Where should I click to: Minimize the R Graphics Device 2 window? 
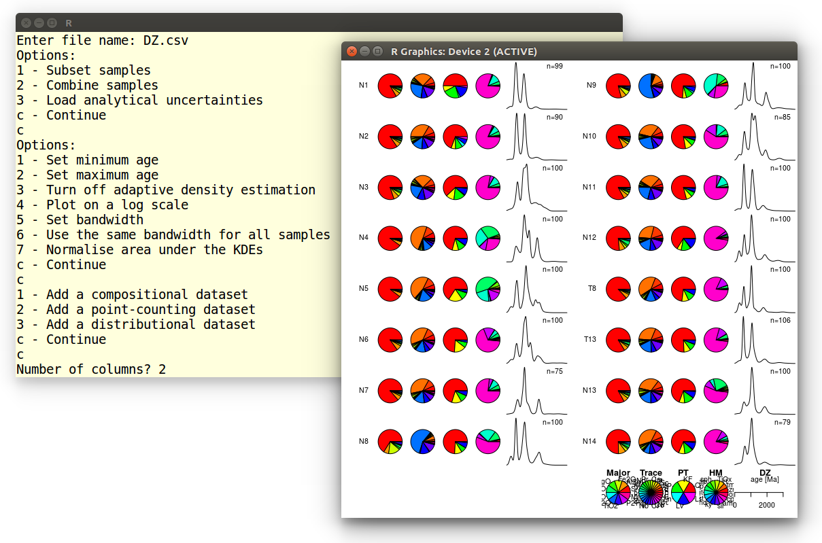[364, 52]
